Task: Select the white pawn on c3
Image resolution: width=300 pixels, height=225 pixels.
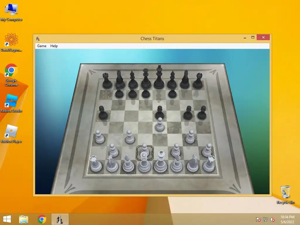Action: 130,137
